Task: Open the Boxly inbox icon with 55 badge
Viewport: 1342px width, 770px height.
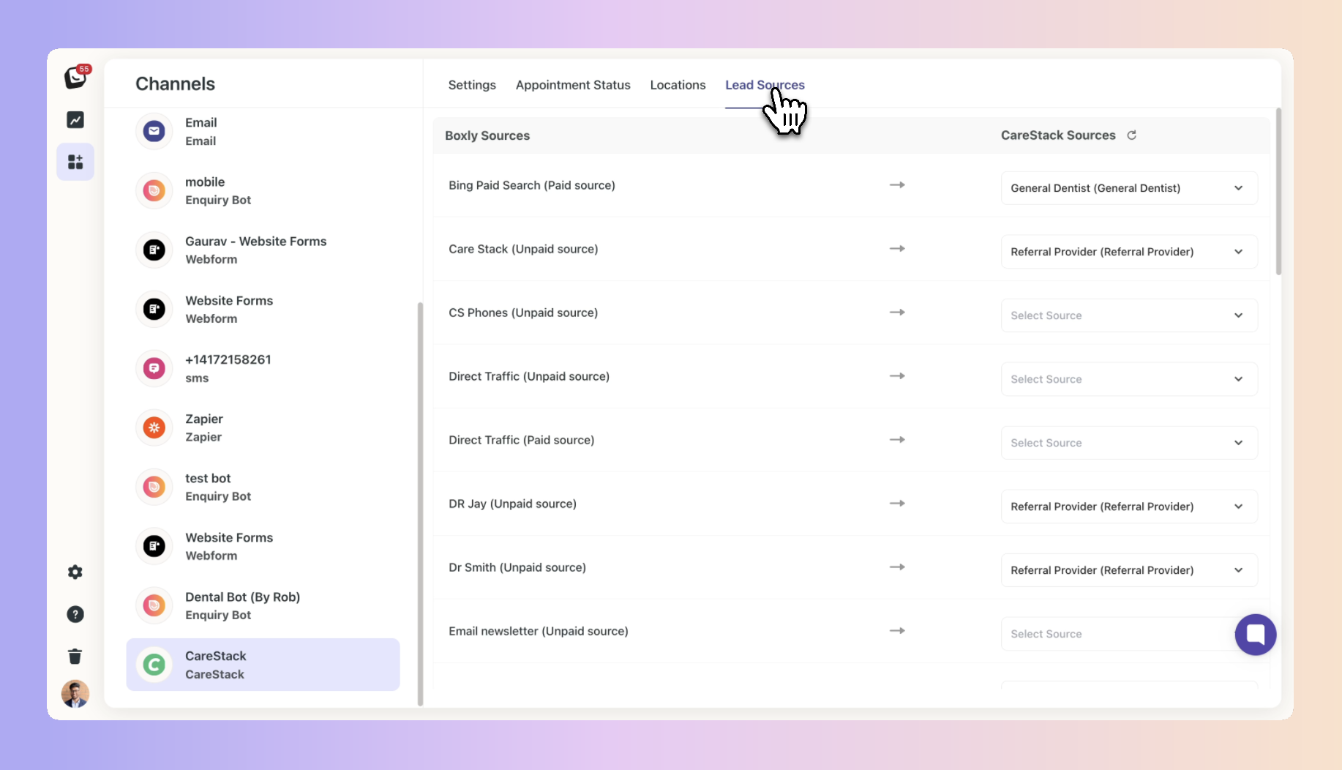Action: click(76, 77)
